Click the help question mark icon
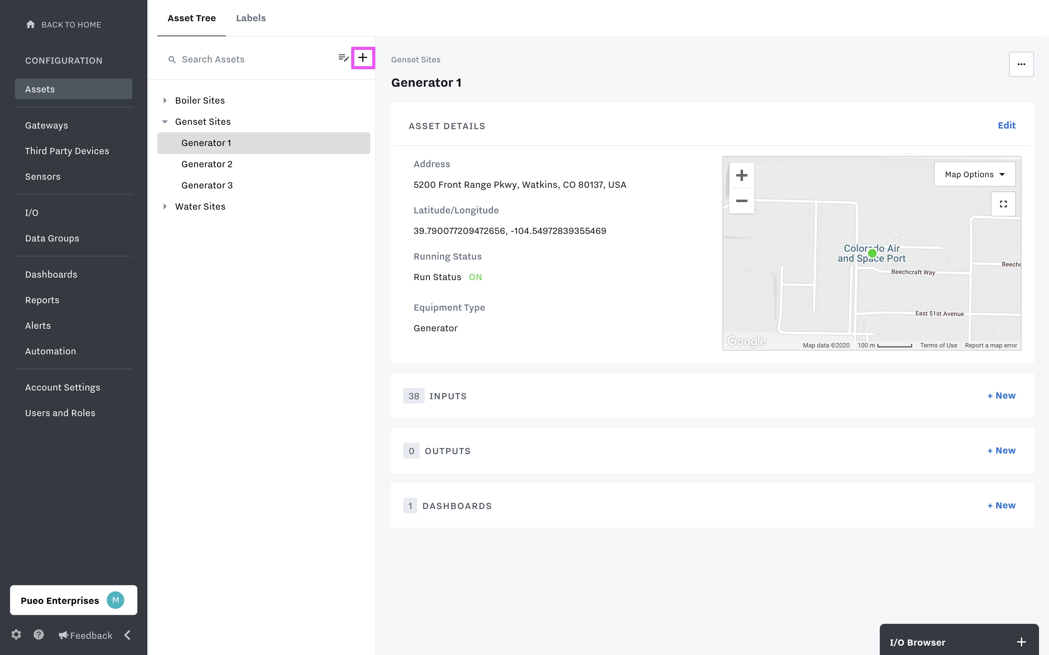 tap(38, 635)
